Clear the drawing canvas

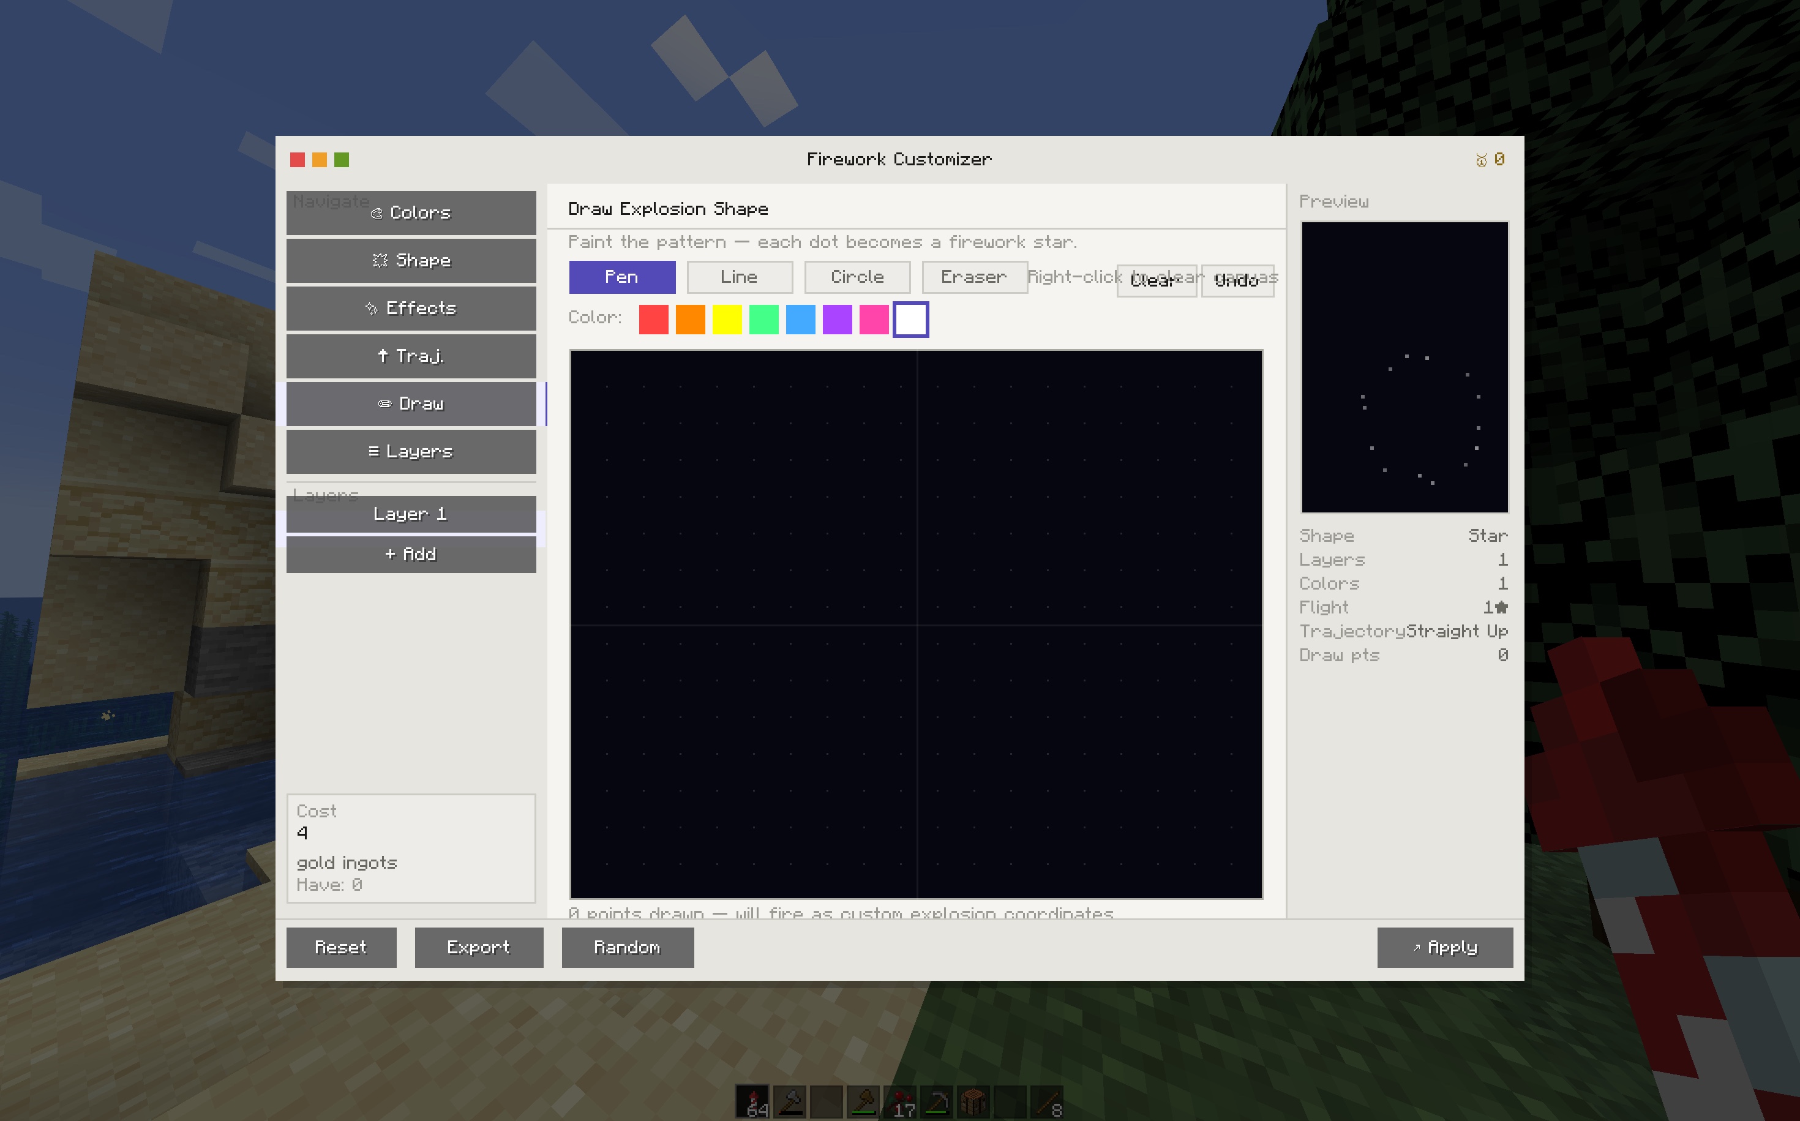(1157, 281)
